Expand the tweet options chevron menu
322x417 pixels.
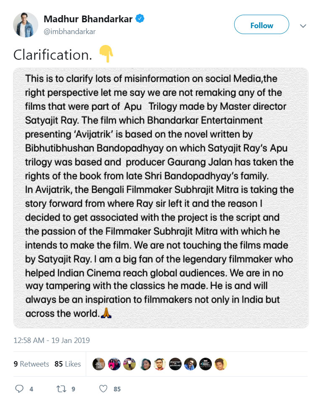click(x=303, y=26)
